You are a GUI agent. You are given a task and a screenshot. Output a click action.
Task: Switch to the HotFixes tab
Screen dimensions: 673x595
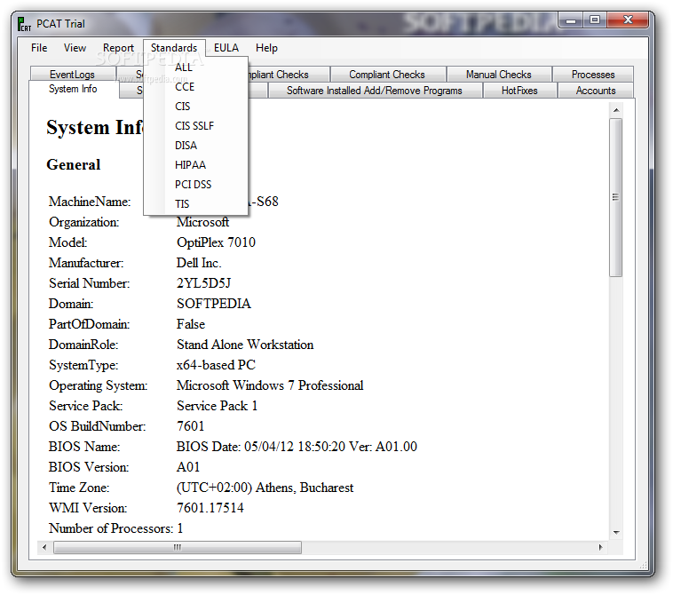(x=519, y=91)
